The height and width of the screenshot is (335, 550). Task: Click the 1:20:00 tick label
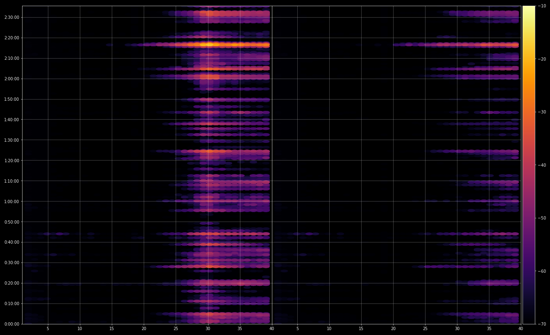pyautogui.click(x=11, y=161)
